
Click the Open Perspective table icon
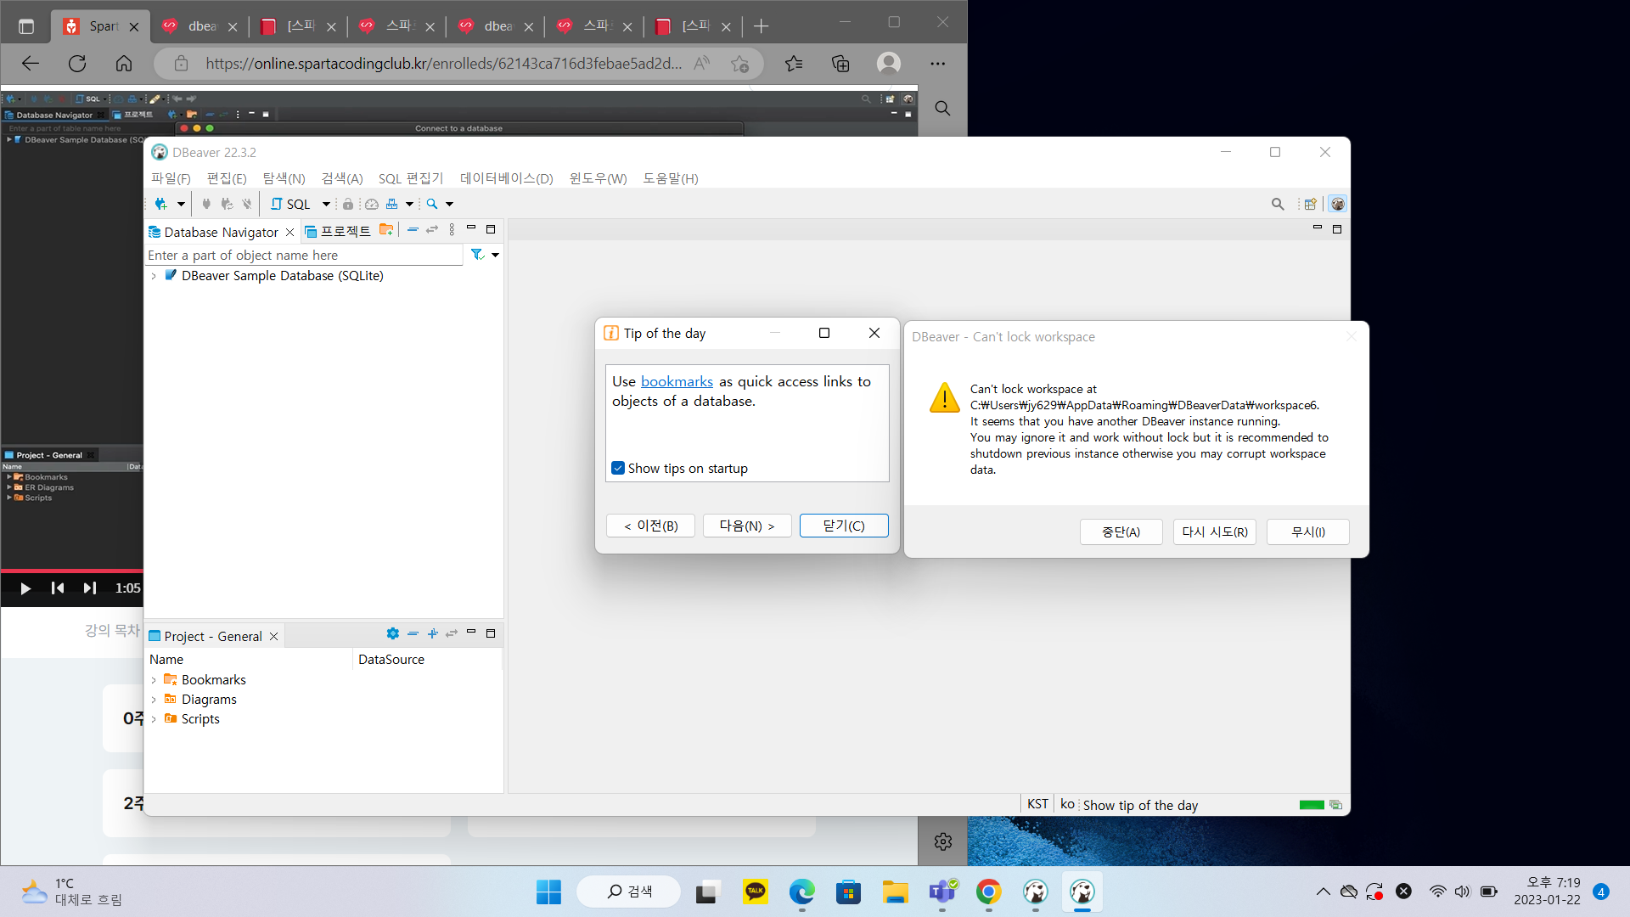1310,204
